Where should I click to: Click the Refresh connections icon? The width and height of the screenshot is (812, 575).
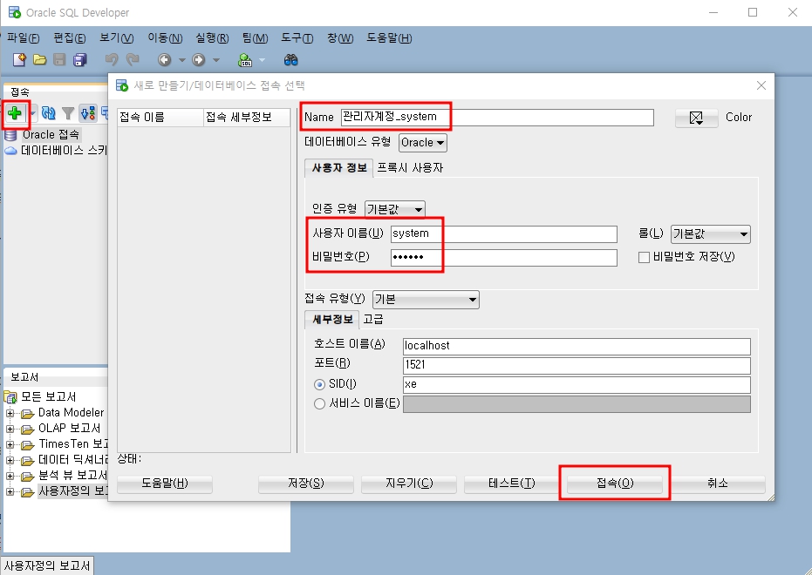point(49,112)
